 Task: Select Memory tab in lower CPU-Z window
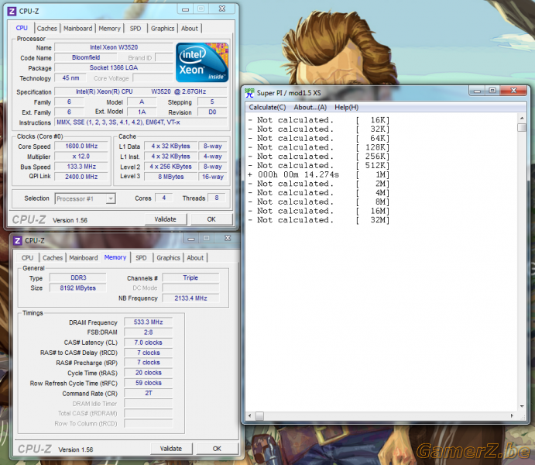[115, 257]
